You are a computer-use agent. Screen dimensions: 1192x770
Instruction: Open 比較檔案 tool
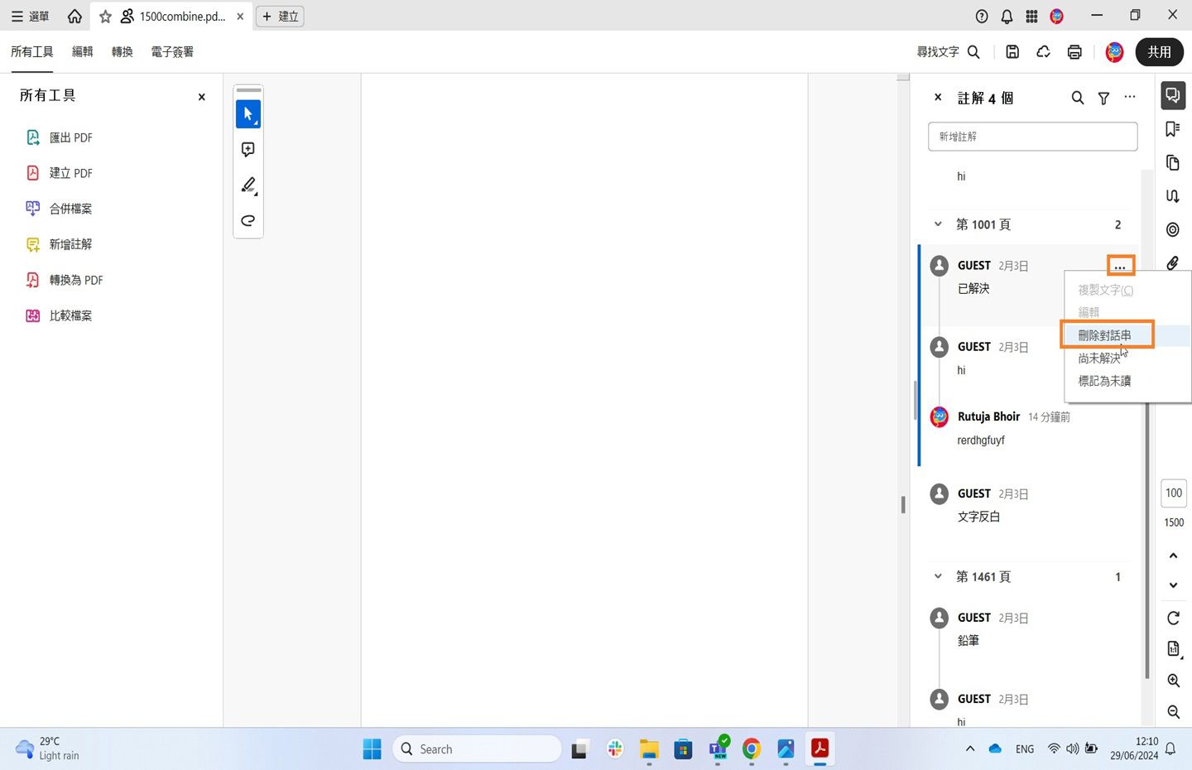tap(60, 315)
